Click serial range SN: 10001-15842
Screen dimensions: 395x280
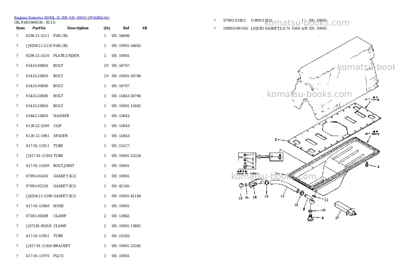(126, 106)
